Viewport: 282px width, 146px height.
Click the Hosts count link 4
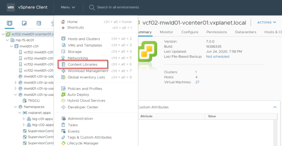click(x=196, y=77)
